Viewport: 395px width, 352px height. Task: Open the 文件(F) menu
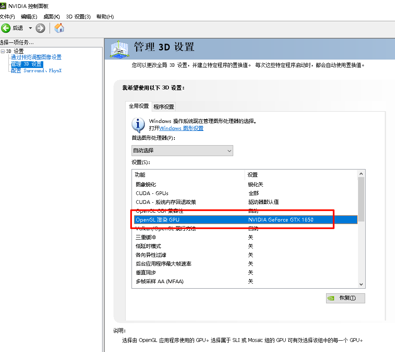(x=7, y=17)
